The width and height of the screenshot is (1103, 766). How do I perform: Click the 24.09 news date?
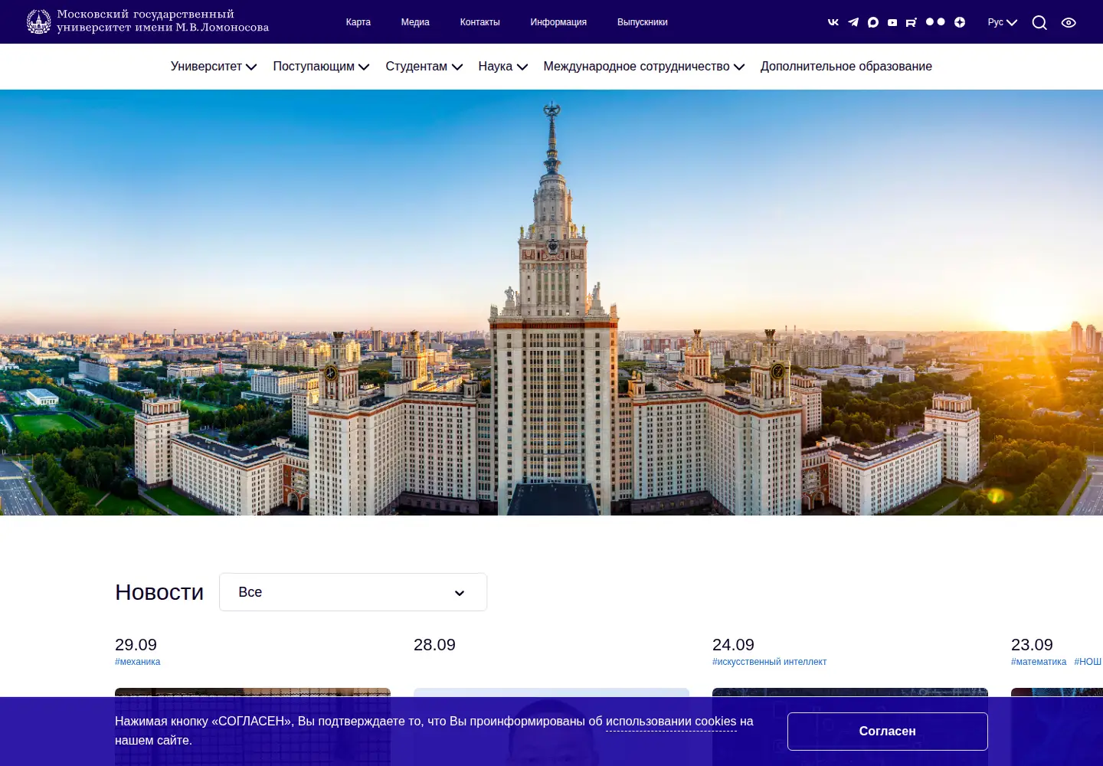click(733, 645)
